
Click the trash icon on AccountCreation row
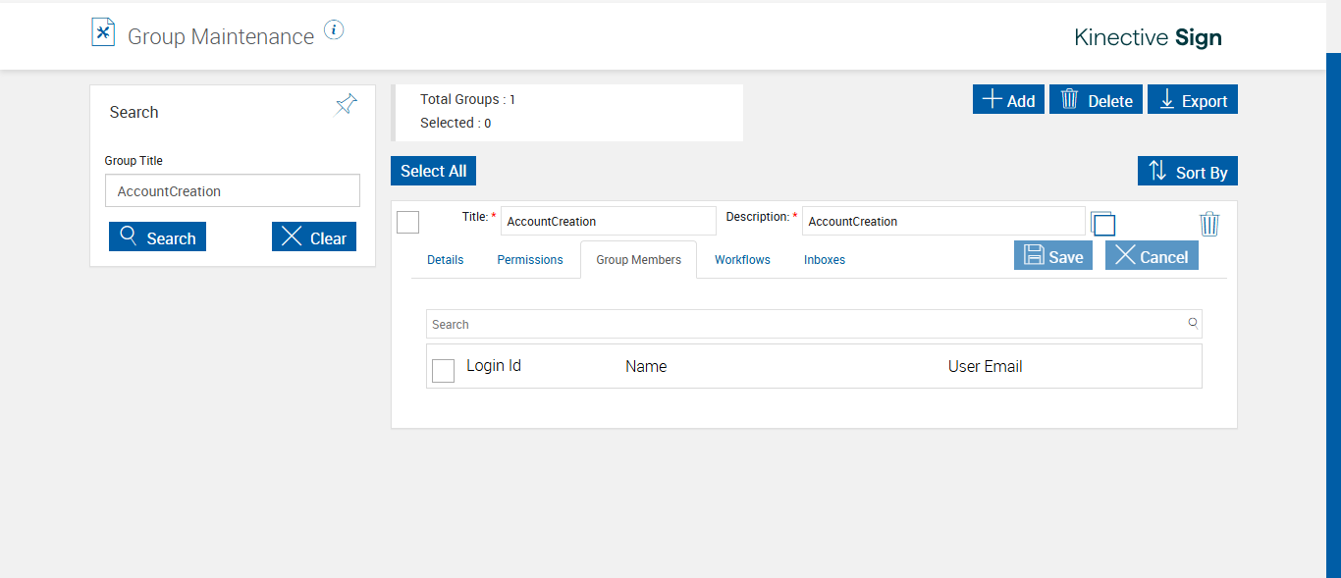pyautogui.click(x=1209, y=224)
